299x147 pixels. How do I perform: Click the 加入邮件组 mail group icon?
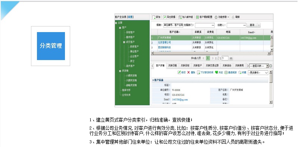180,17
